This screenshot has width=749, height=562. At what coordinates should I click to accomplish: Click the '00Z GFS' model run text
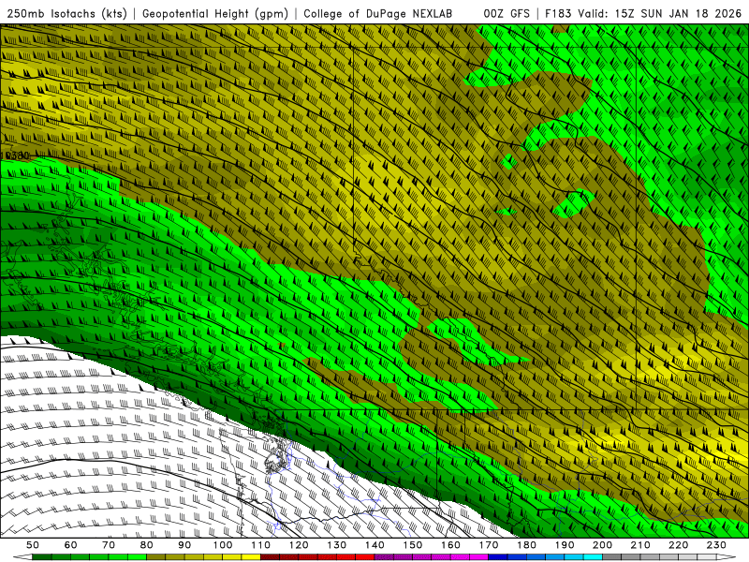pos(507,13)
